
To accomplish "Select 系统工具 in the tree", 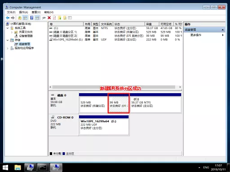I will [20, 28].
